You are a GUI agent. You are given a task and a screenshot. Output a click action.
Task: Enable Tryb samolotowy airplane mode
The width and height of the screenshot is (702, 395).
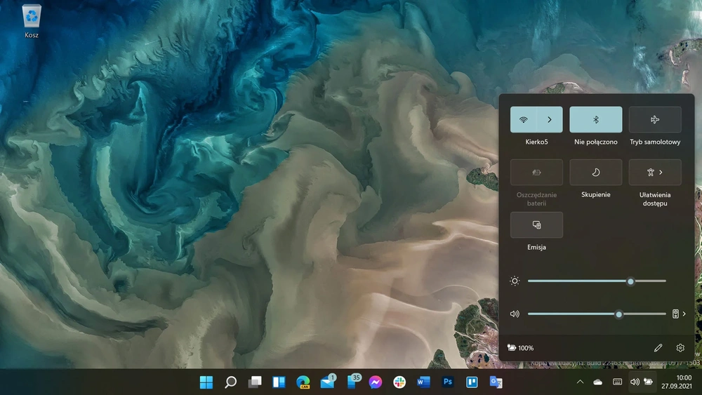(x=655, y=119)
